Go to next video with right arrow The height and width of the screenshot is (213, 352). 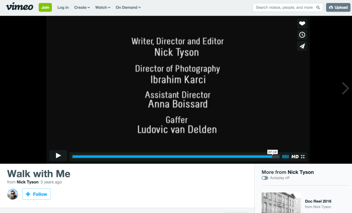click(345, 88)
